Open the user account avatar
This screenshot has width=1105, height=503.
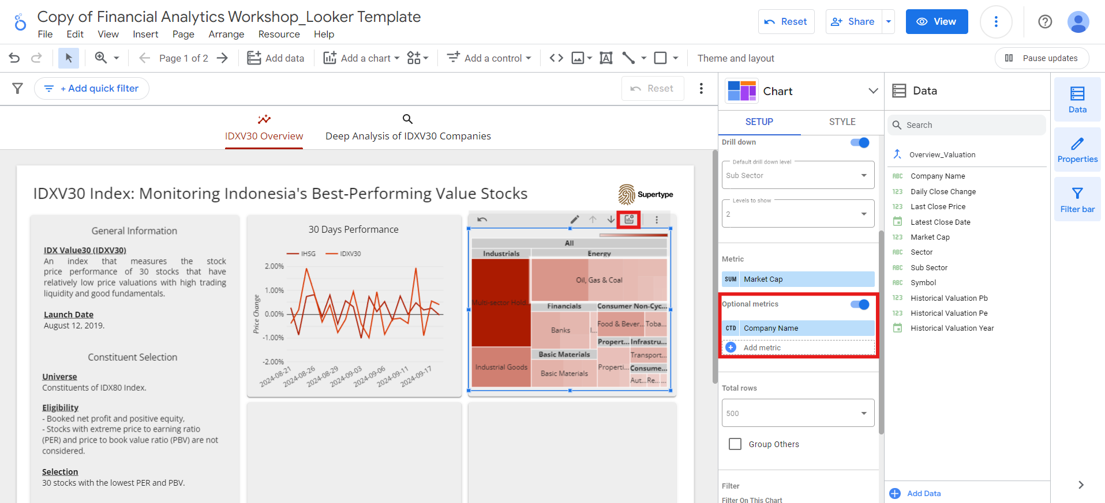tap(1078, 22)
